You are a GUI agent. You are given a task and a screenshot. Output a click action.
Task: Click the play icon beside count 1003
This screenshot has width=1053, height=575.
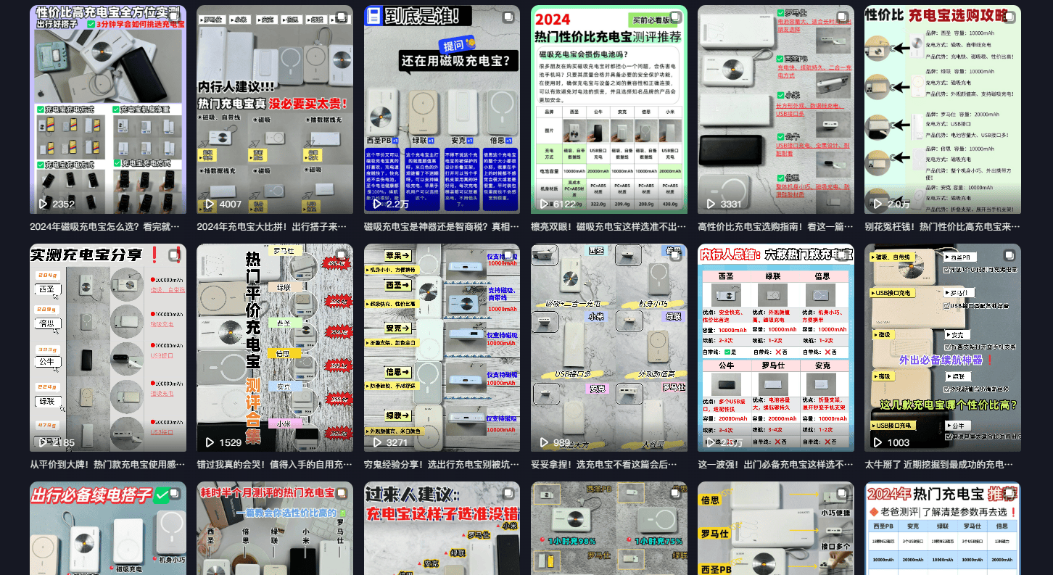(x=877, y=442)
